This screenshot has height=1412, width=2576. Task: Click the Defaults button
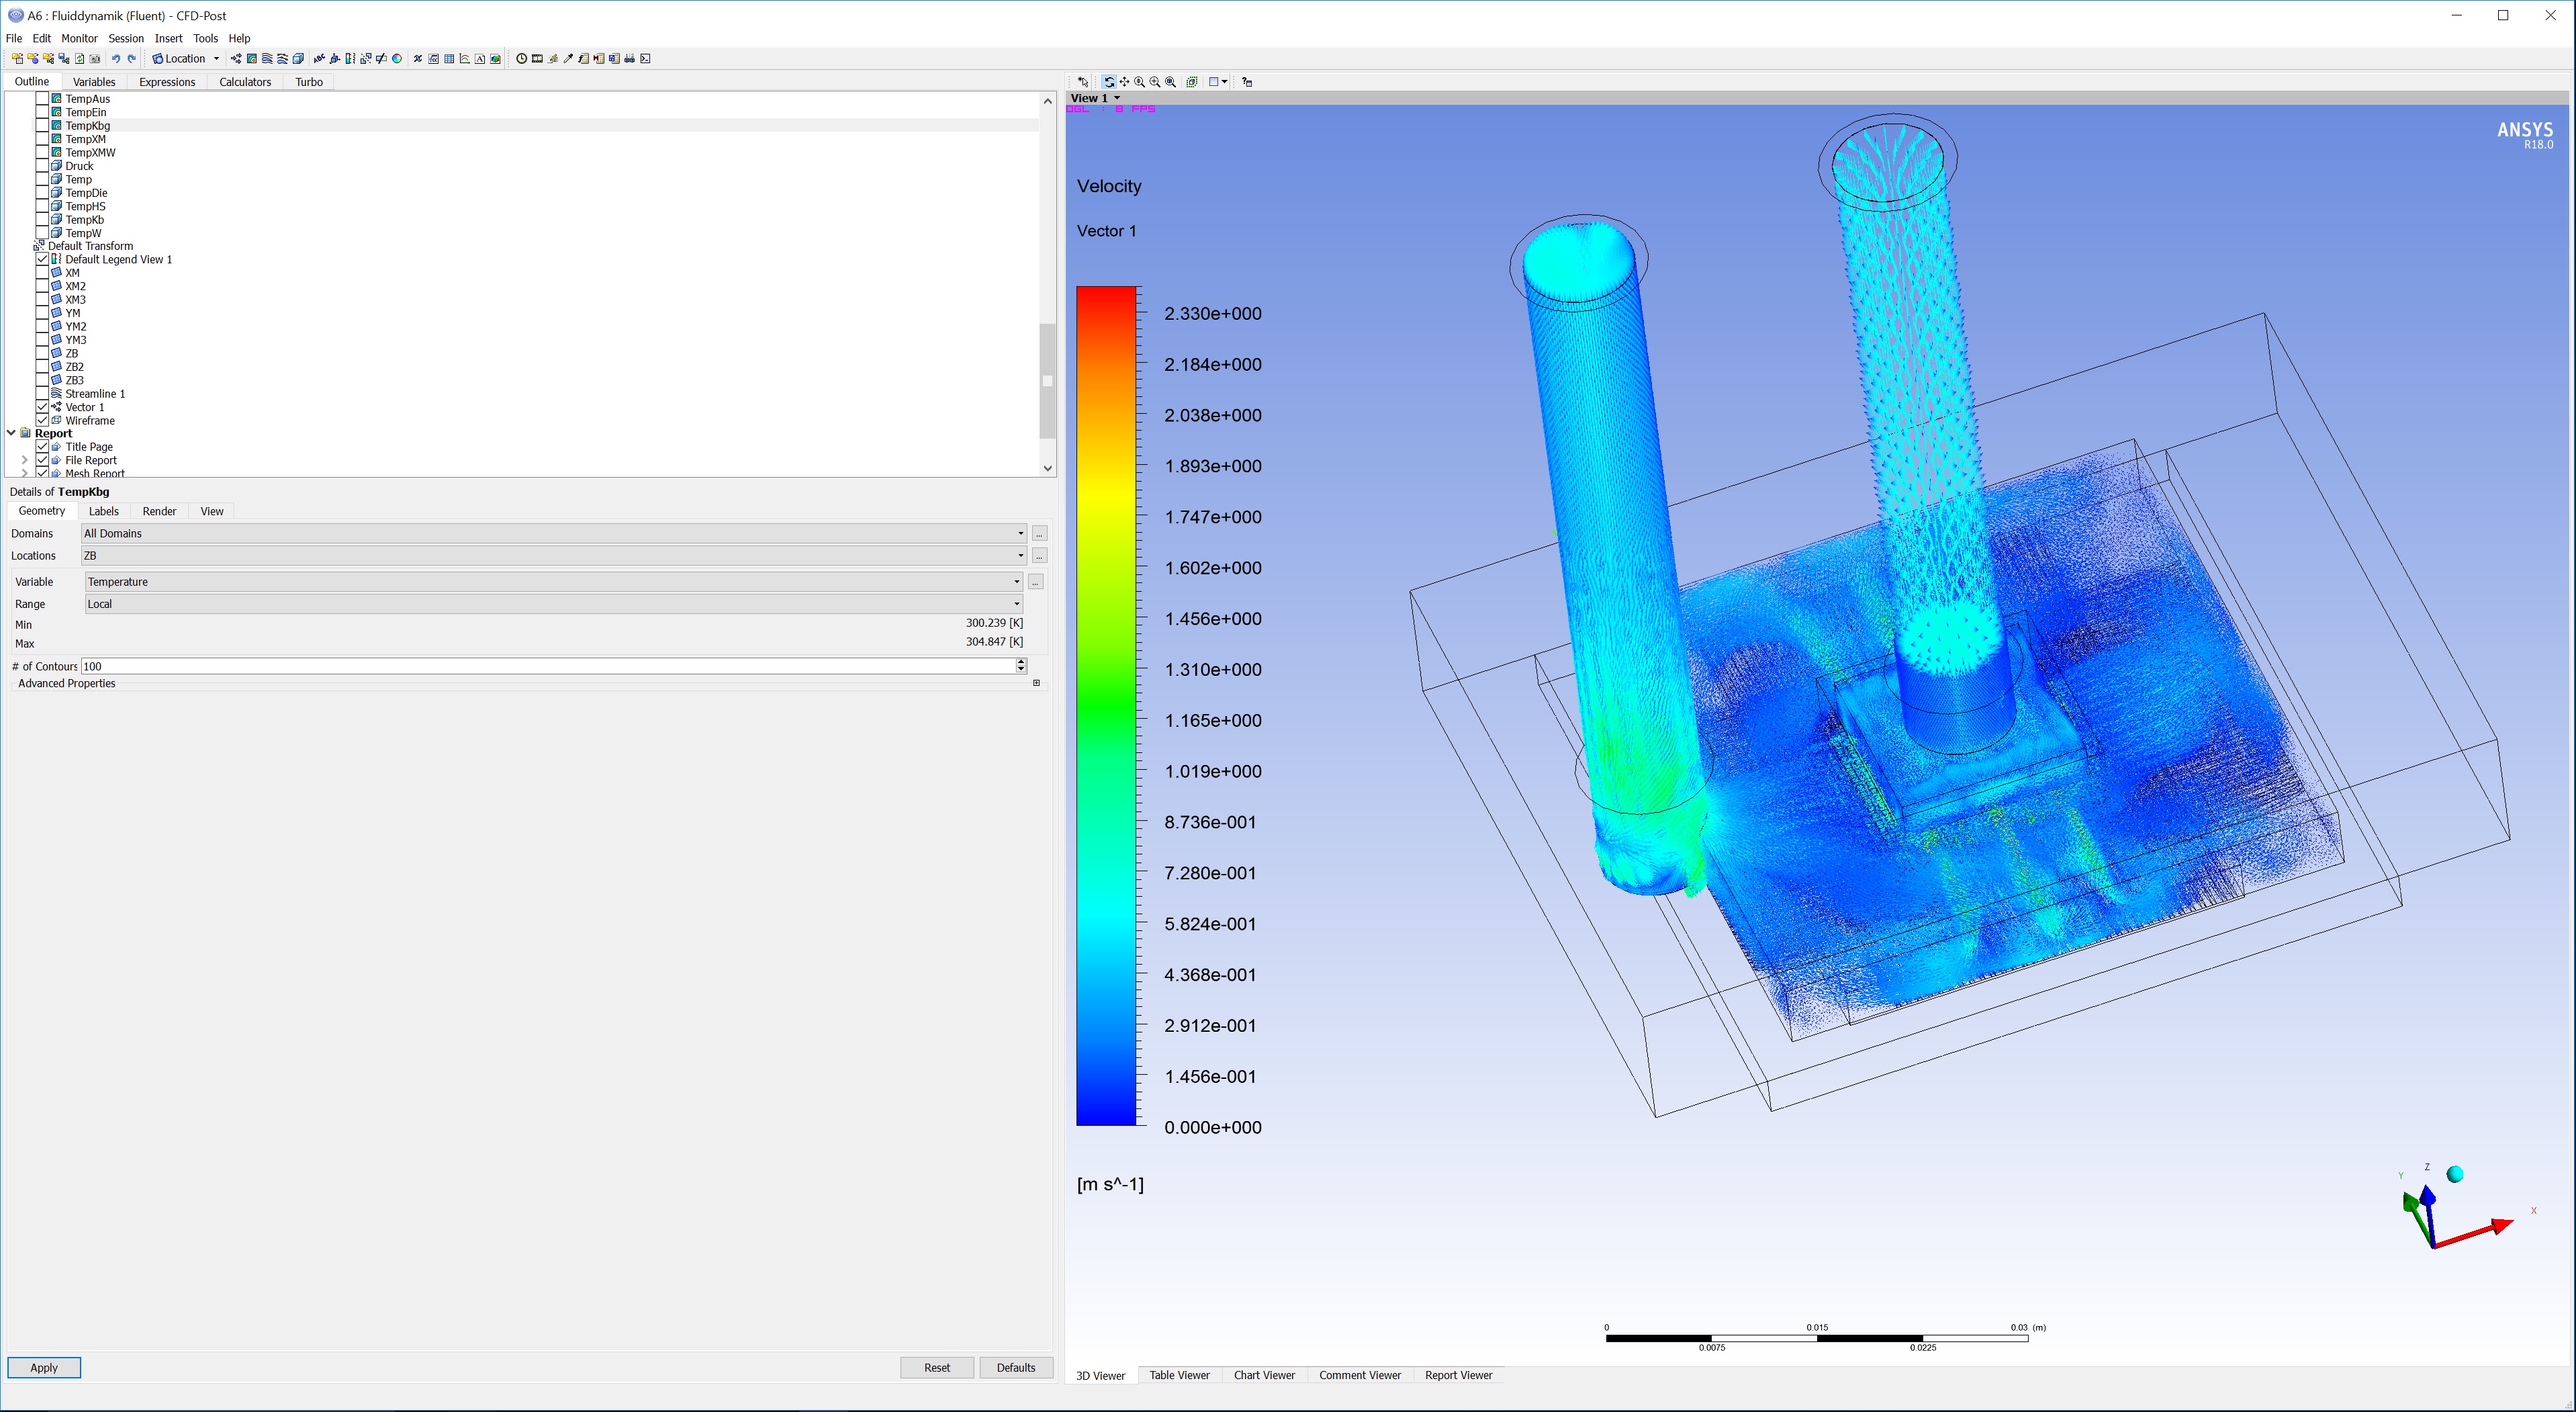pyautogui.click(x=1015, y=1367)
